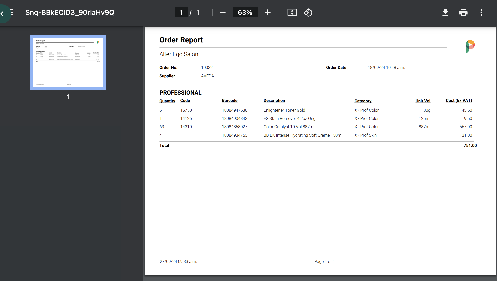Click FS Stain Remover 4.2oz Ong
The width and height of the screenshot is (497, 281).
tap(289, 118)
